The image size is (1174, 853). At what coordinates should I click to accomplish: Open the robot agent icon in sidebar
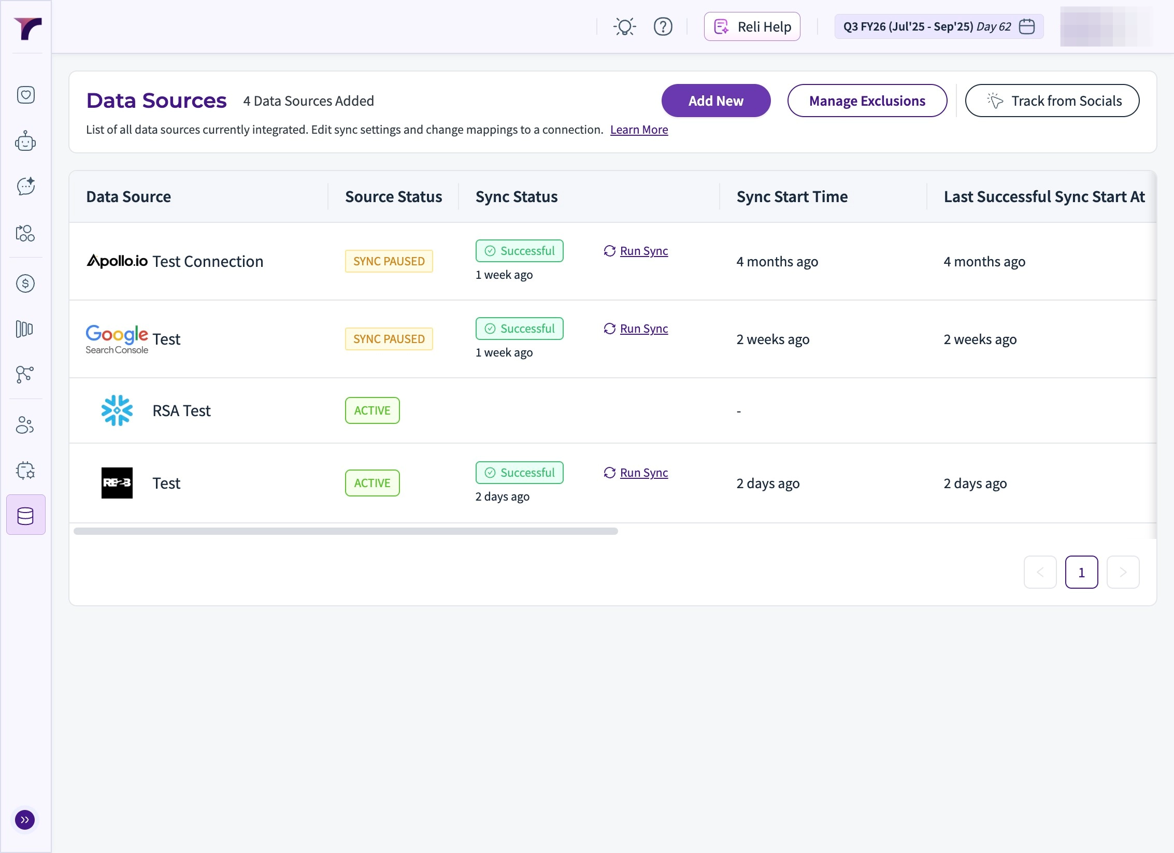pyautogui.click(x=25, y=141)
